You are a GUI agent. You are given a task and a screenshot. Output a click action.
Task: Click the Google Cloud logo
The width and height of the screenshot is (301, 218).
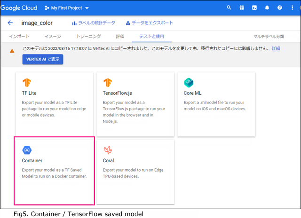19,8
